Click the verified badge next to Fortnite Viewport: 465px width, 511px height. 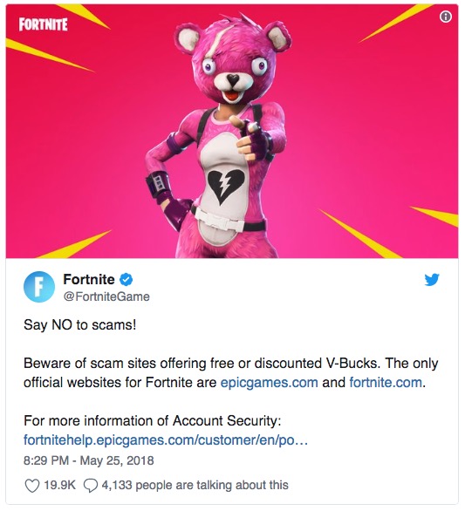tap(127, 279)
